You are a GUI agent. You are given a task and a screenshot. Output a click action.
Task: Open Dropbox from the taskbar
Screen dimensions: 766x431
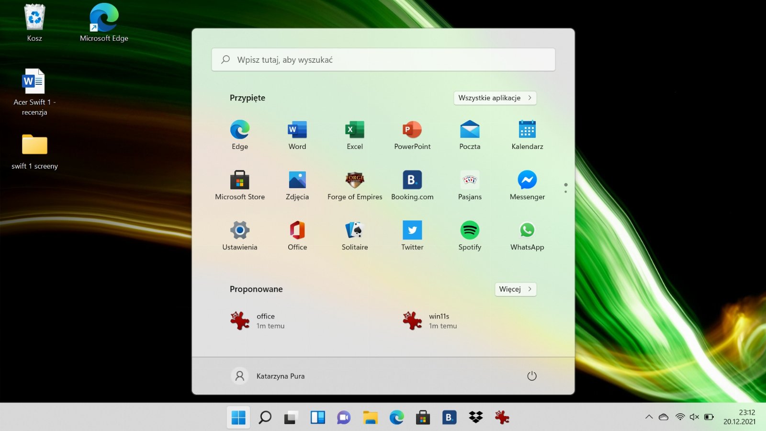click(x=475, y=418)
